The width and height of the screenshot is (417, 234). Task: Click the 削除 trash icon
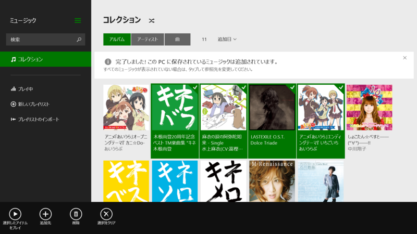click(76, 214)
